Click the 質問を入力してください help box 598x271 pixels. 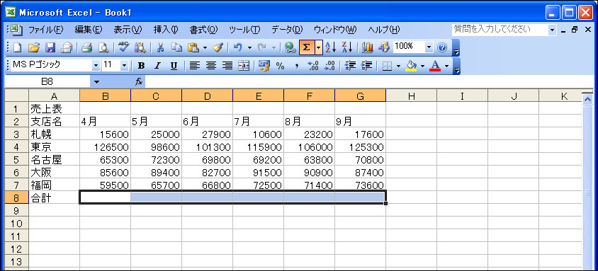point(500,29)
